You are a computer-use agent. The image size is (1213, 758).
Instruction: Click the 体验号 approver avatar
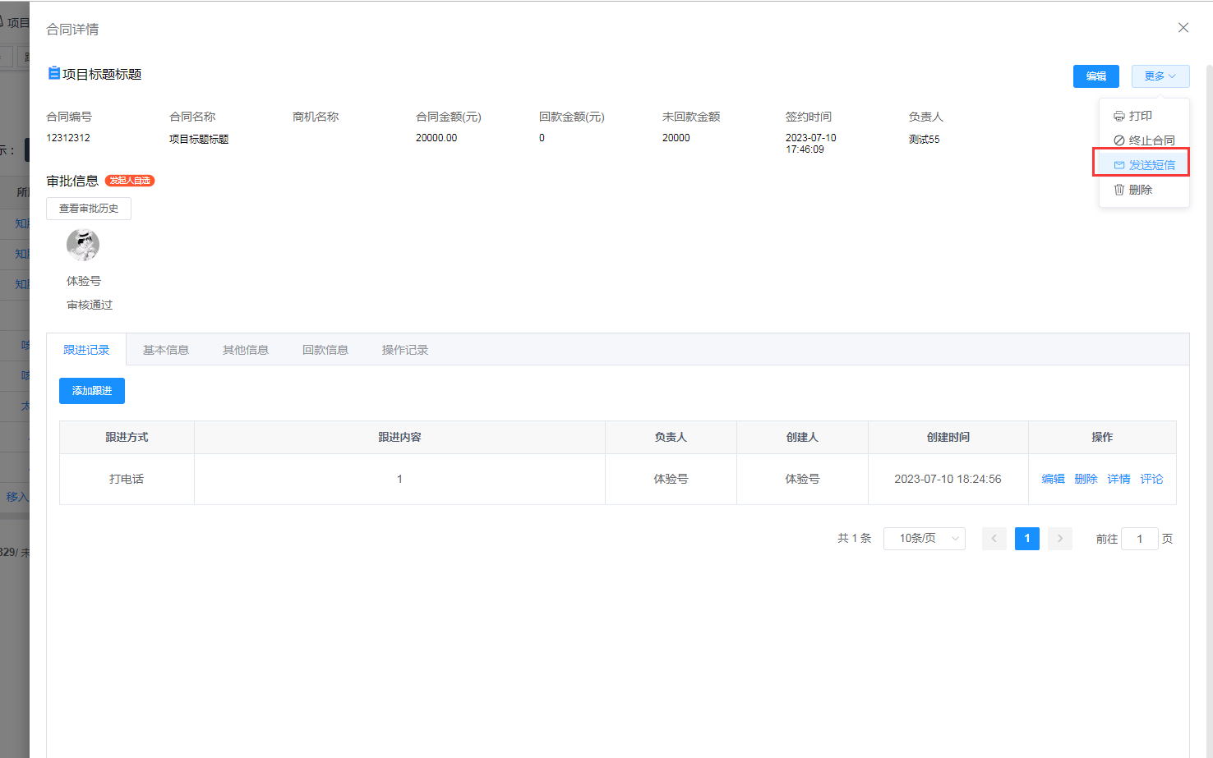point(83,245)
